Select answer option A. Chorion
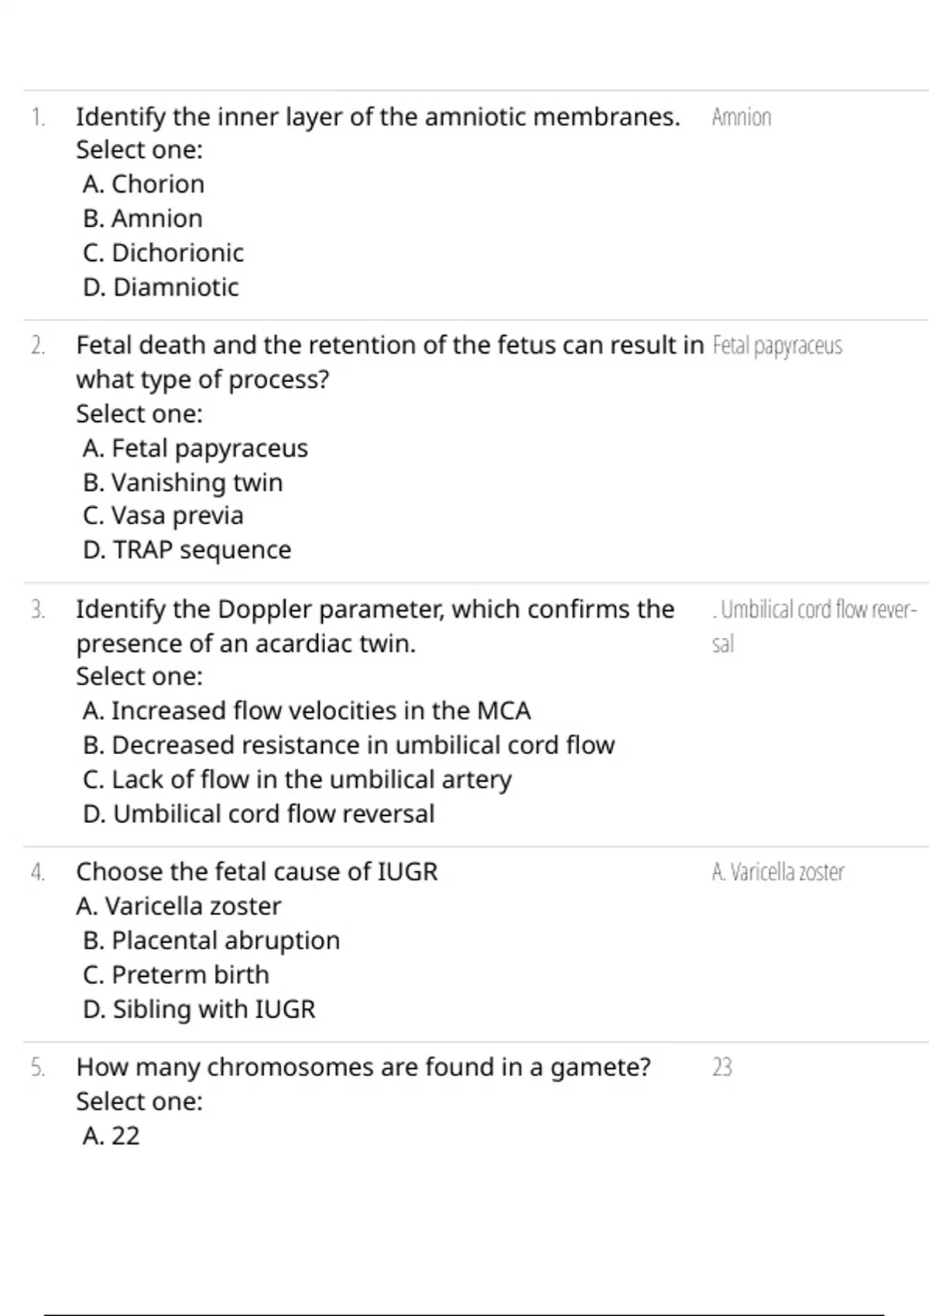Image resolution: width=929 pixels, height=1316 pixels. coord(144,184)
